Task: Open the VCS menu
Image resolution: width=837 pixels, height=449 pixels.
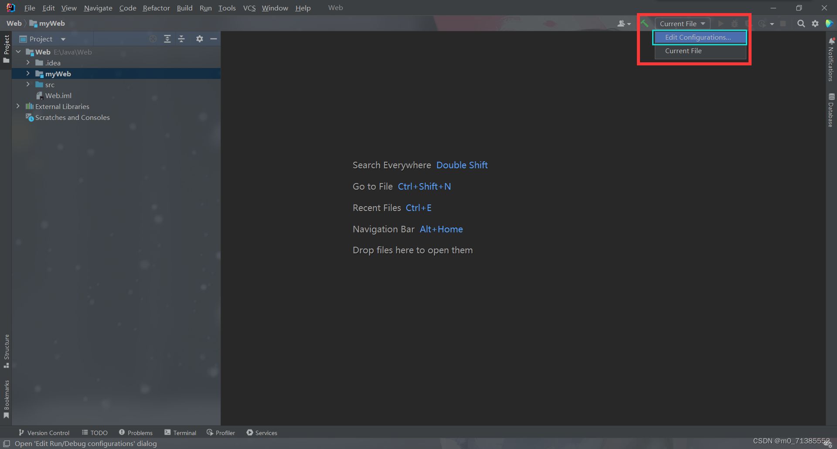Action: [x=249, y=8]
